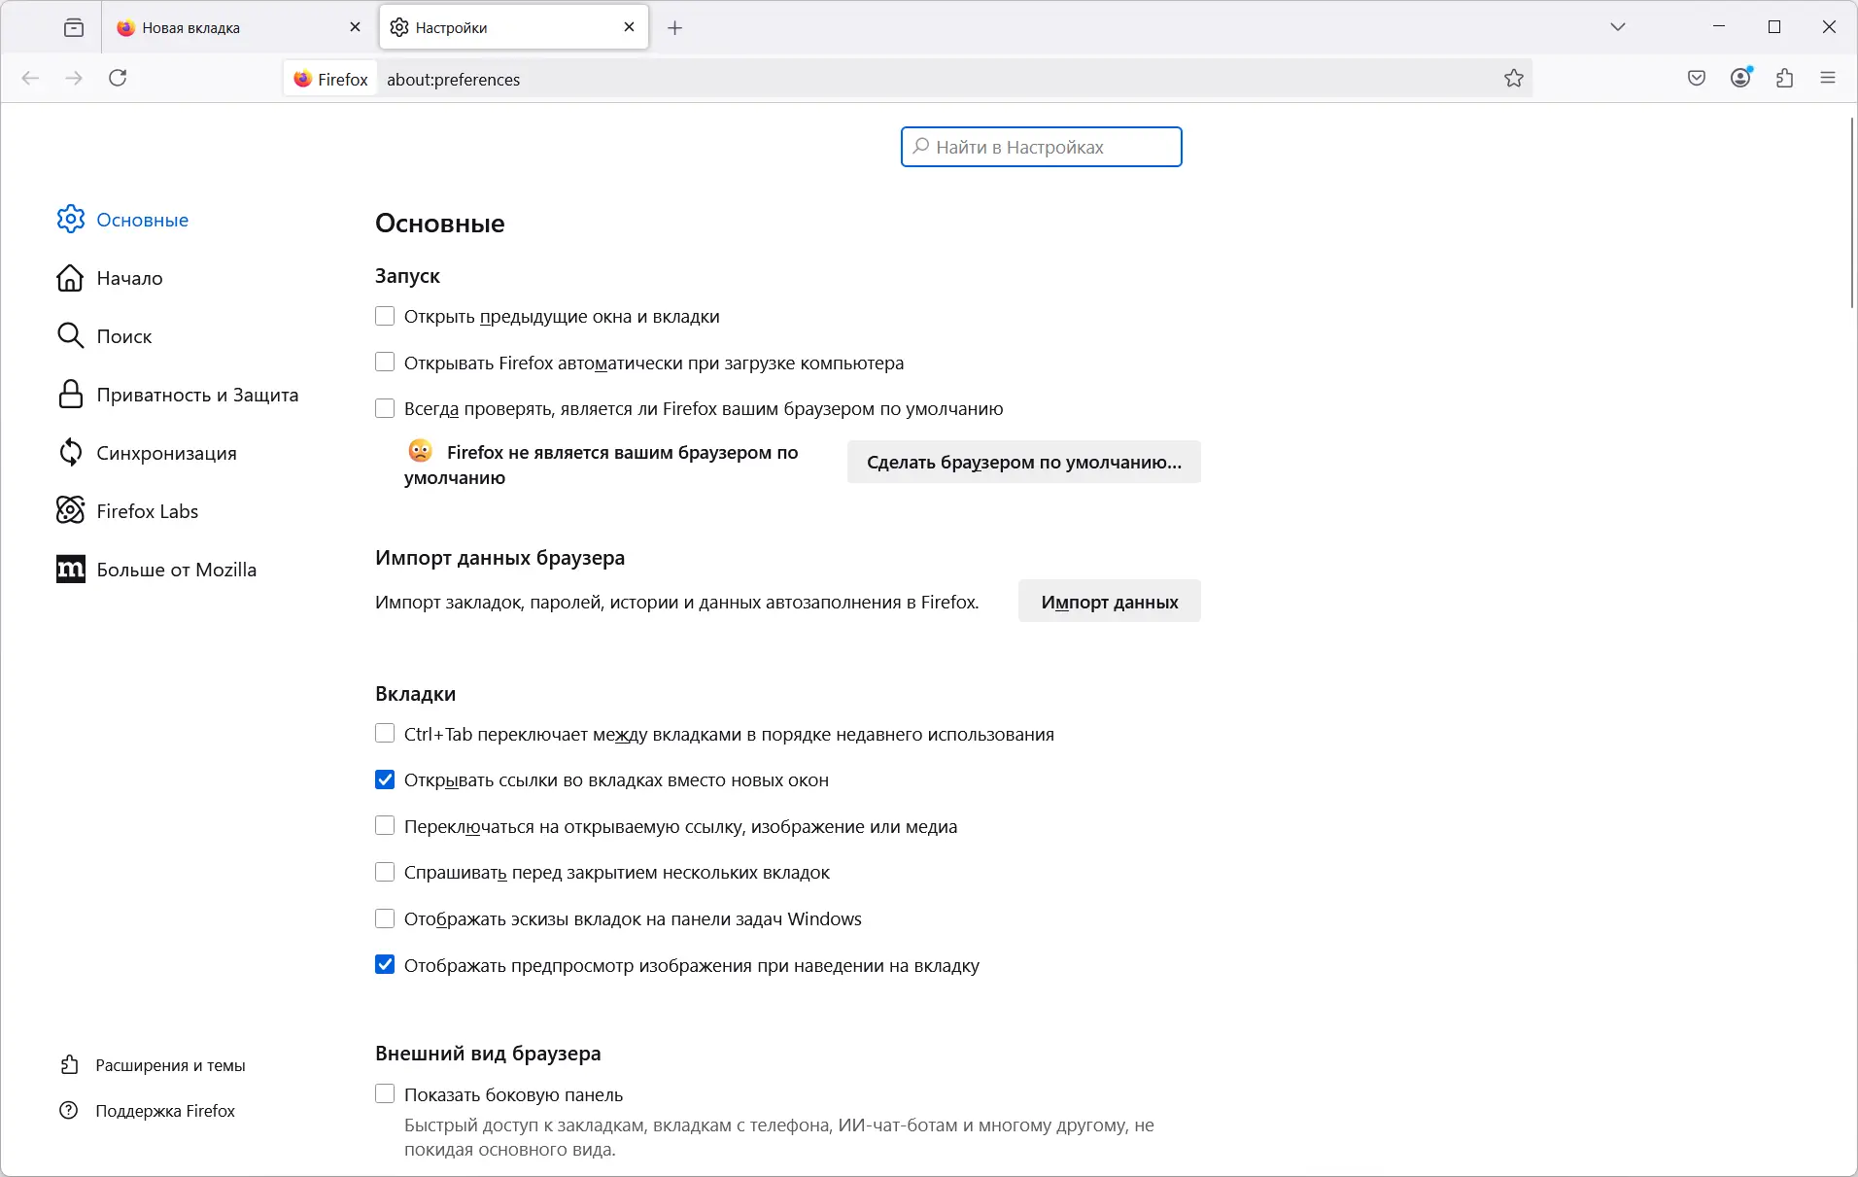This screenshot has height=1177, width=1858.
Task: Click the "Импорт данных" button
Action: tap(1109, 603)
